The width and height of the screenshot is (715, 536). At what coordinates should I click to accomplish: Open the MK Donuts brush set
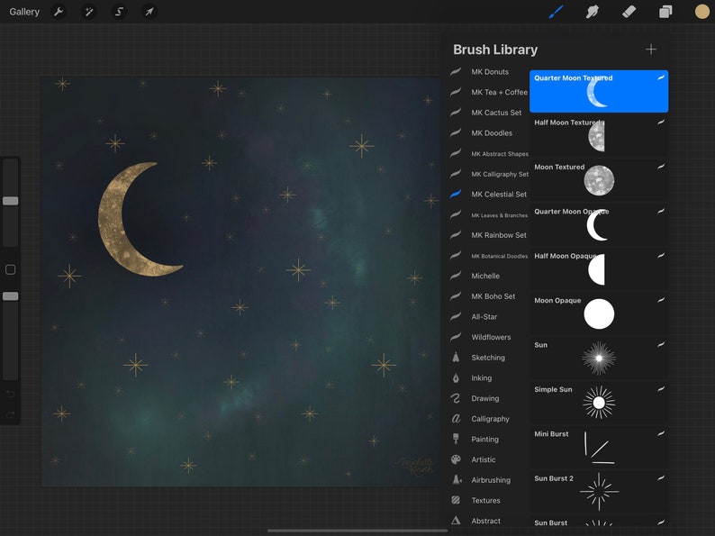click(x=489, y=72)
